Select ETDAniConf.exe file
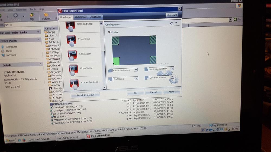 [61, 104]
